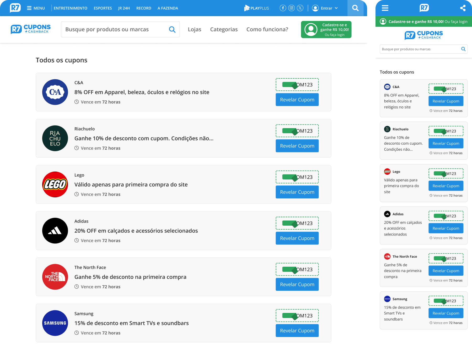Open the mobile hamburger menu icon

385,8
